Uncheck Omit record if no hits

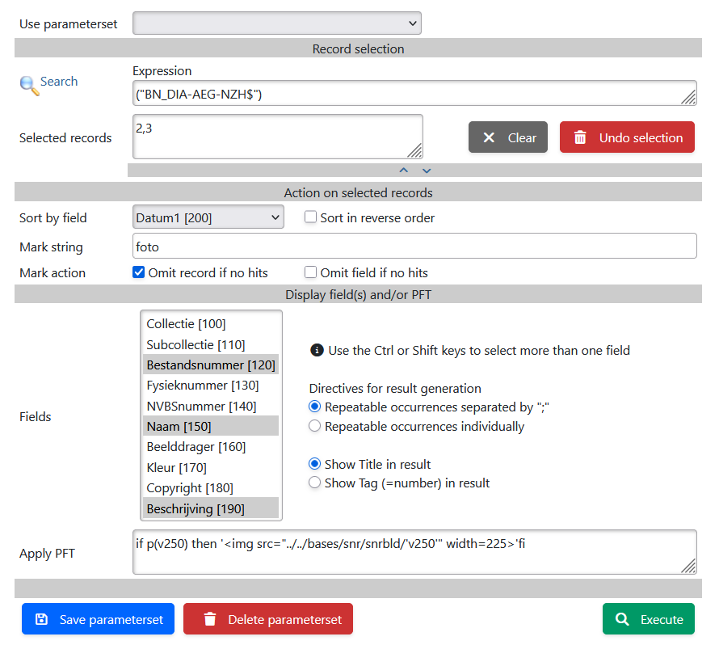coord(138,272)
